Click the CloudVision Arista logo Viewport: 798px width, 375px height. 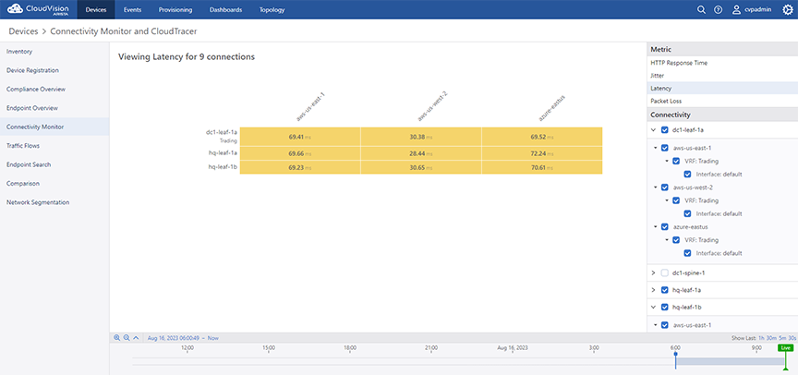click(x=39, y=9)
